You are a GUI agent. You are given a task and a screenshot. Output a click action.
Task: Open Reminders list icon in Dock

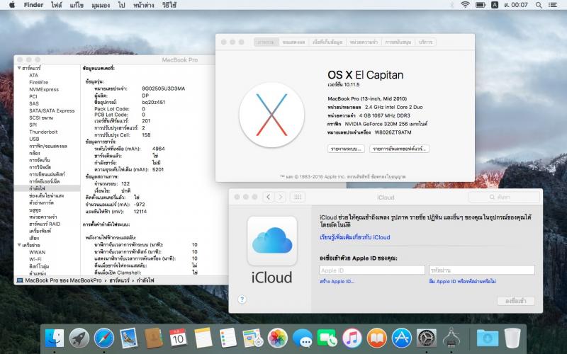point(228,338)
